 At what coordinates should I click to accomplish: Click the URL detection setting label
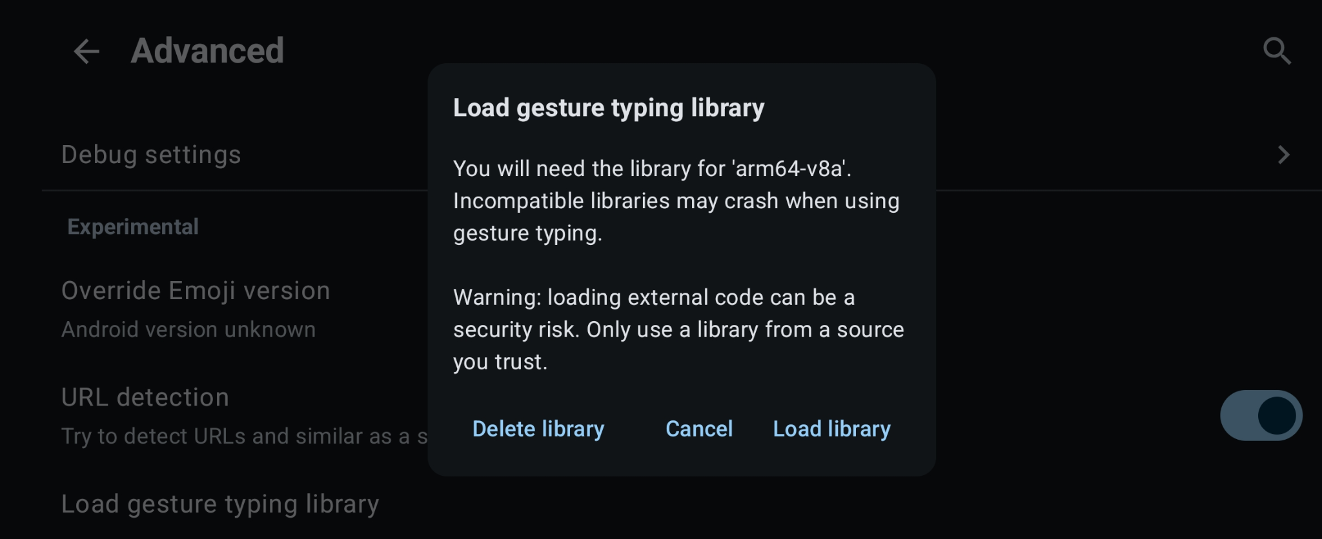[x=145, y=397]
